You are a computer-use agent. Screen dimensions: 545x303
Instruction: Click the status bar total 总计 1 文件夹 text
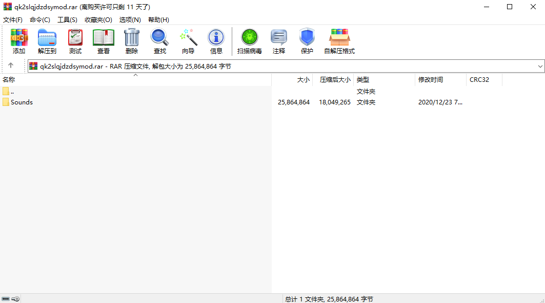click(329, 299)
